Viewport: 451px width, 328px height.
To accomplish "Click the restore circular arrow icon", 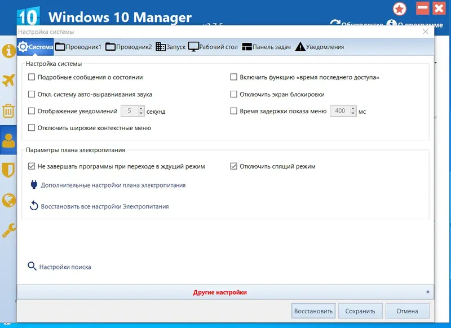I will pyautogui.click(x=34, y=206).
